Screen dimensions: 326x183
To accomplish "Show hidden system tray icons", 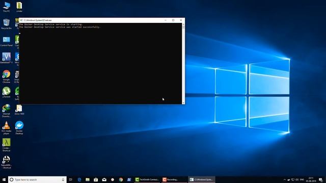I will (285, 179).
